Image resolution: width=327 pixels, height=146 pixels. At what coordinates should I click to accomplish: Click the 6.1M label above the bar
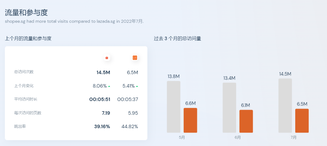246,105
